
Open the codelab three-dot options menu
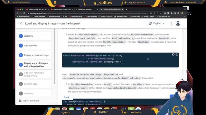coord(171,23)
